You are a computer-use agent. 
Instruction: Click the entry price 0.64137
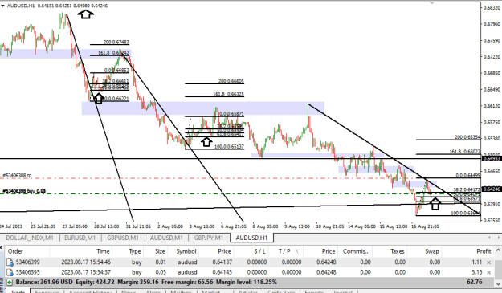(x=222, y=262)
